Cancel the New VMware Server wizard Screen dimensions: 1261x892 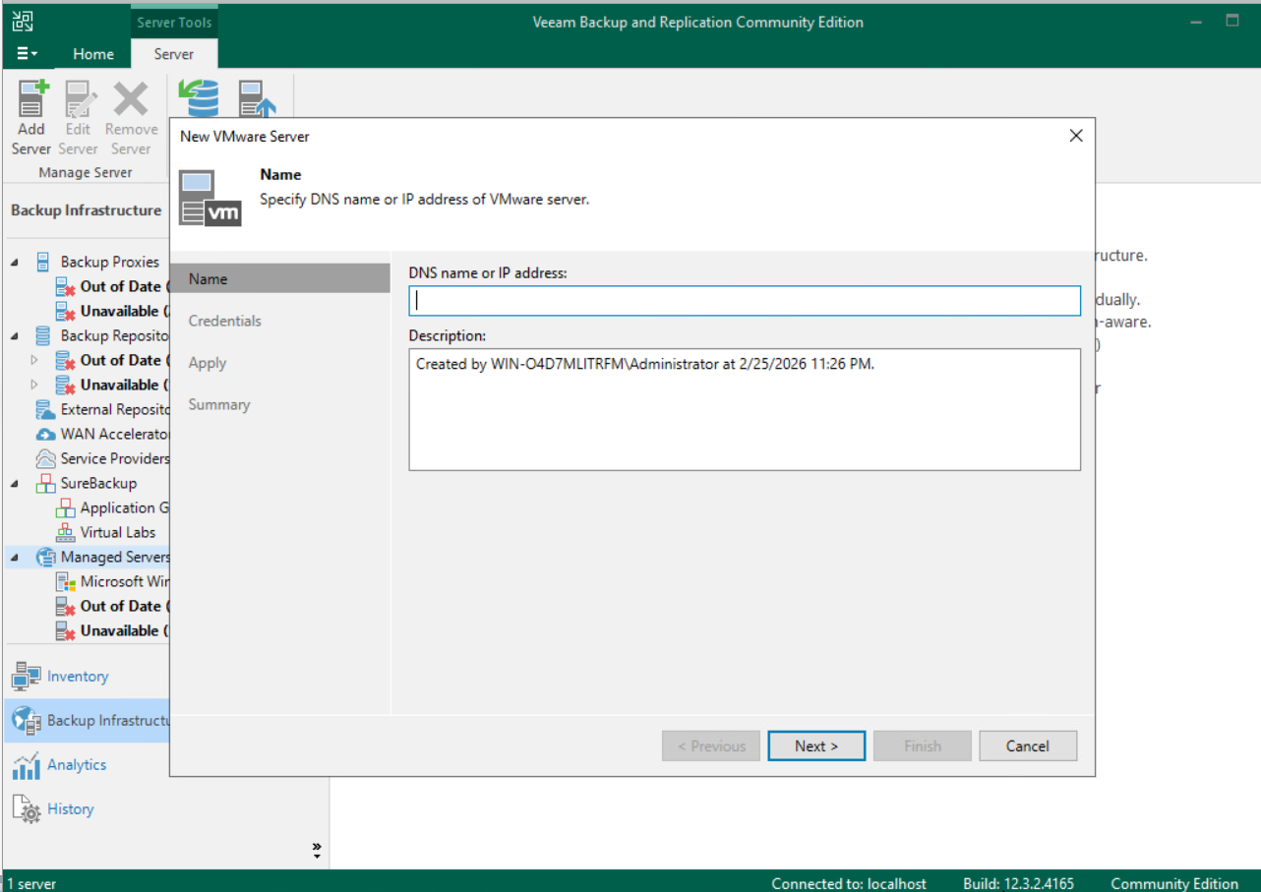coord(1027,745)
